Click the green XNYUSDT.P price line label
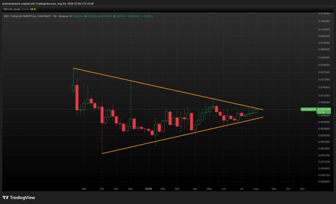The image size is (336, 204). [308, 109]
